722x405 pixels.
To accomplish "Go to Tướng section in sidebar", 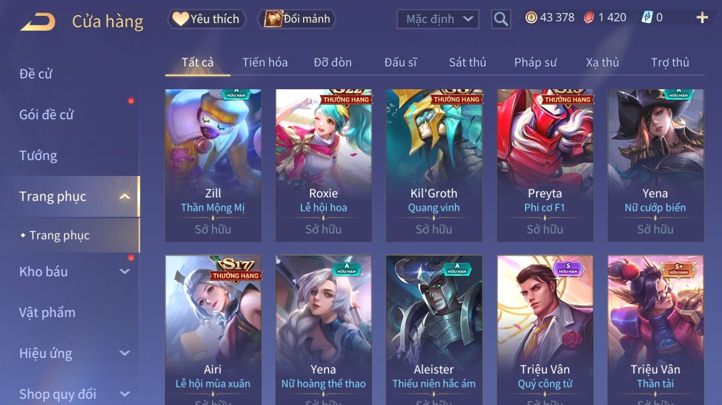I will 38,155.
